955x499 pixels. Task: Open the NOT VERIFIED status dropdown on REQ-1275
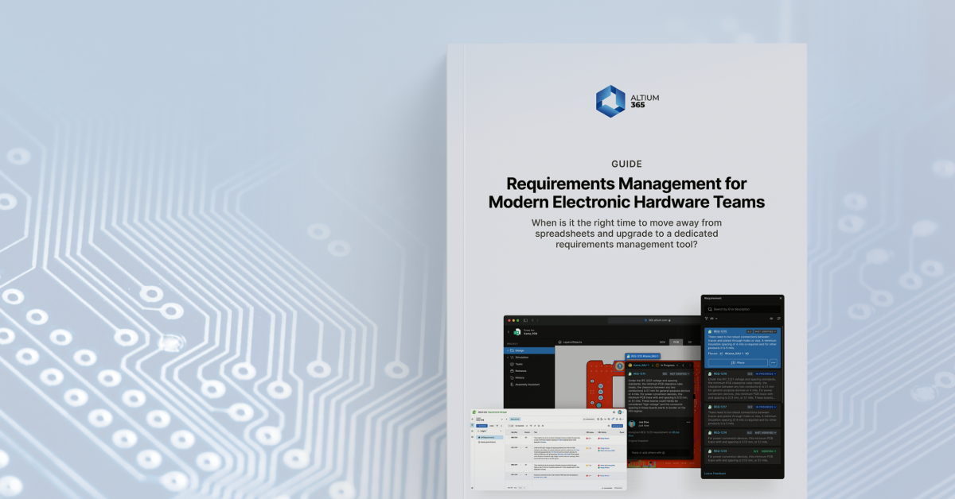coord(766,331)
